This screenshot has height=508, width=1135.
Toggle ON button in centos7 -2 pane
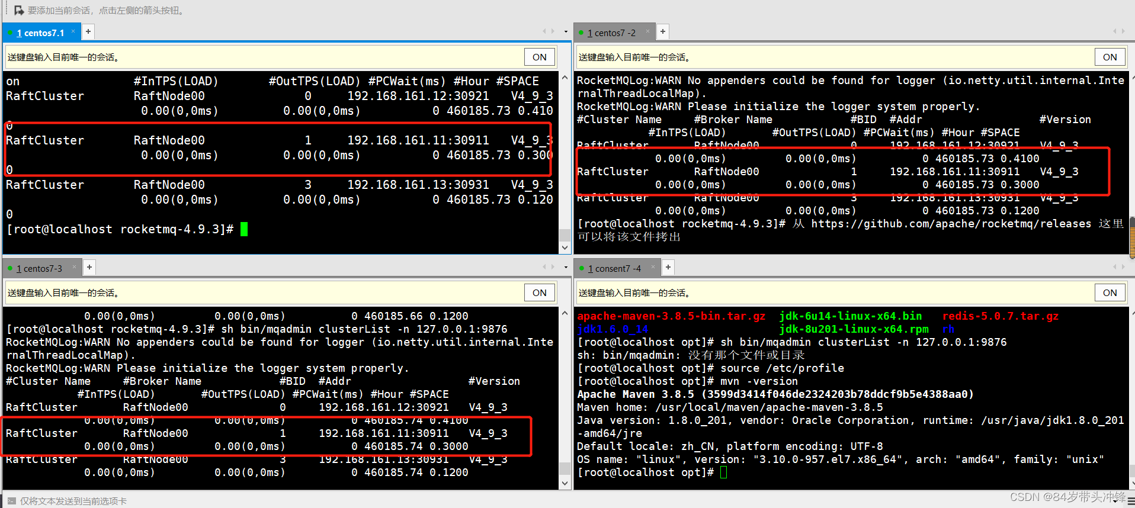1110,57
